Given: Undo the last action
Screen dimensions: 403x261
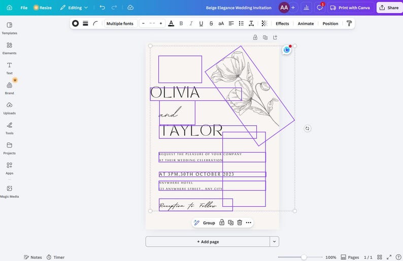Looking at the screenshot, I should (x=103, y=8).
